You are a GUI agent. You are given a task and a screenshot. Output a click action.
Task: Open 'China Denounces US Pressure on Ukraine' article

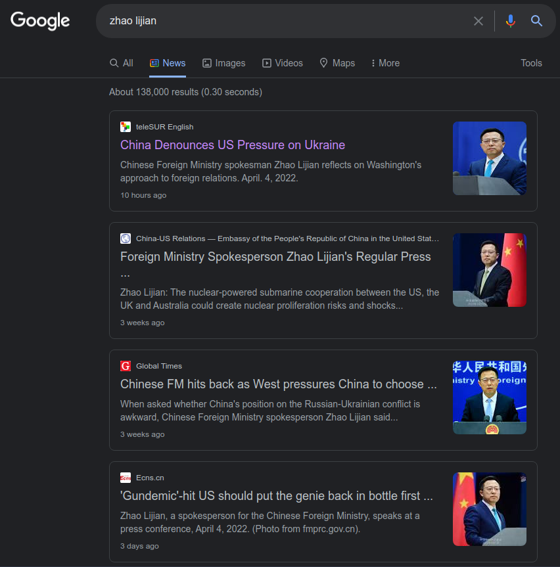pyautogui.click(x=233, y=145)
